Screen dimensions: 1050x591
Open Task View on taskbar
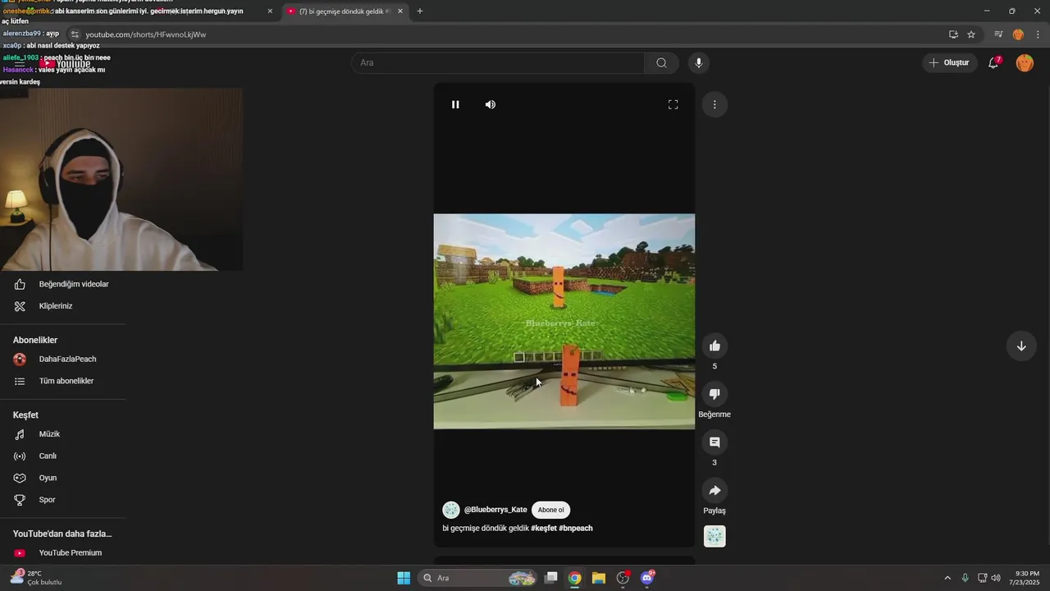pyautogui.click(x=551, y=578)
